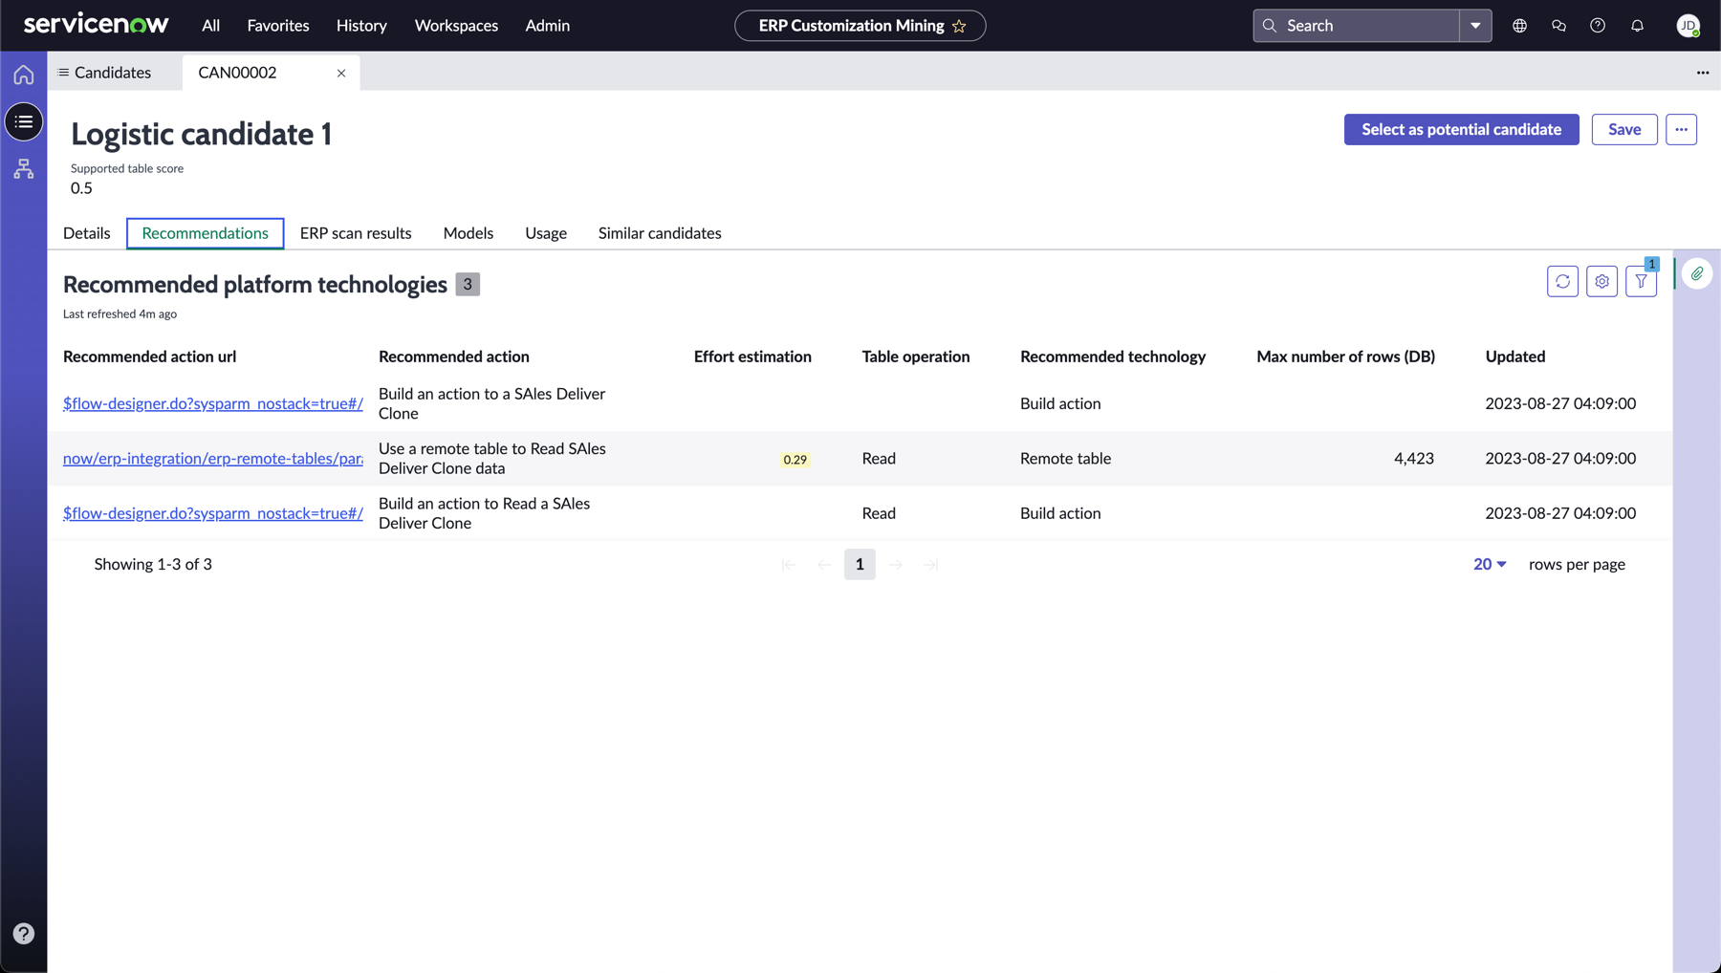Viewport: 1721px width, 973px height.
Task: Click Select as potential candidate
Action: tap(1461, 129)
